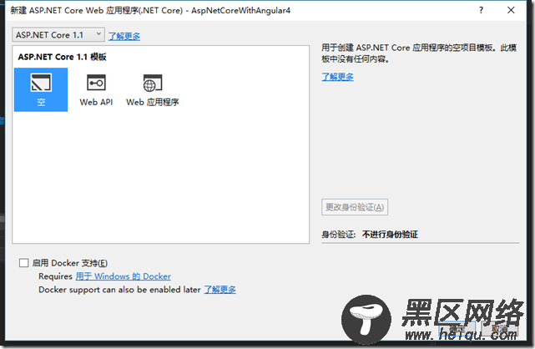This screenshot has width=535, height=349.
Task: Open 了解更多 link under template description
Action: pyautogui.click(x=337, y=77)
